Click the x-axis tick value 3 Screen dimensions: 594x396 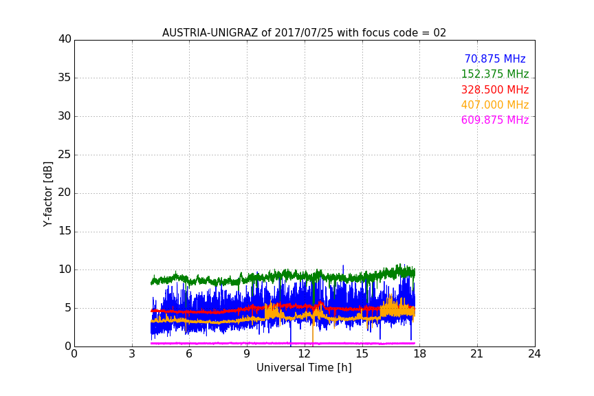click(132, 354)
